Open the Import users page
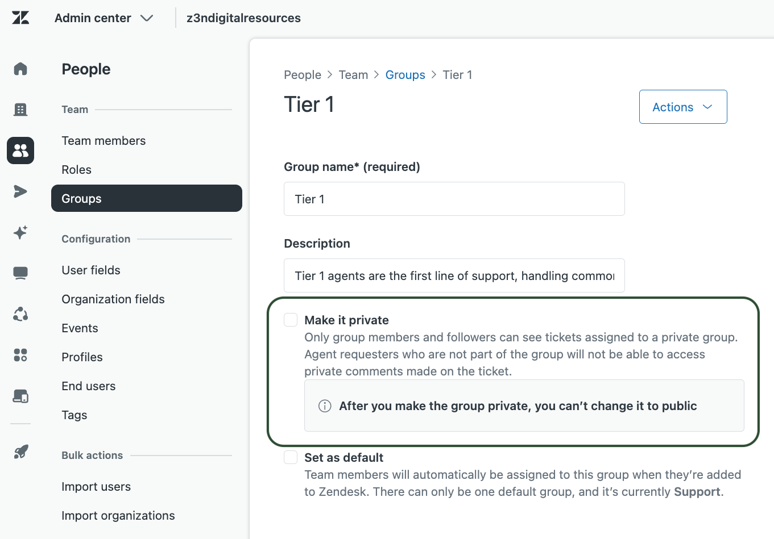The width and height of the screenshot is (774, 539). click(x=96, y=486)
